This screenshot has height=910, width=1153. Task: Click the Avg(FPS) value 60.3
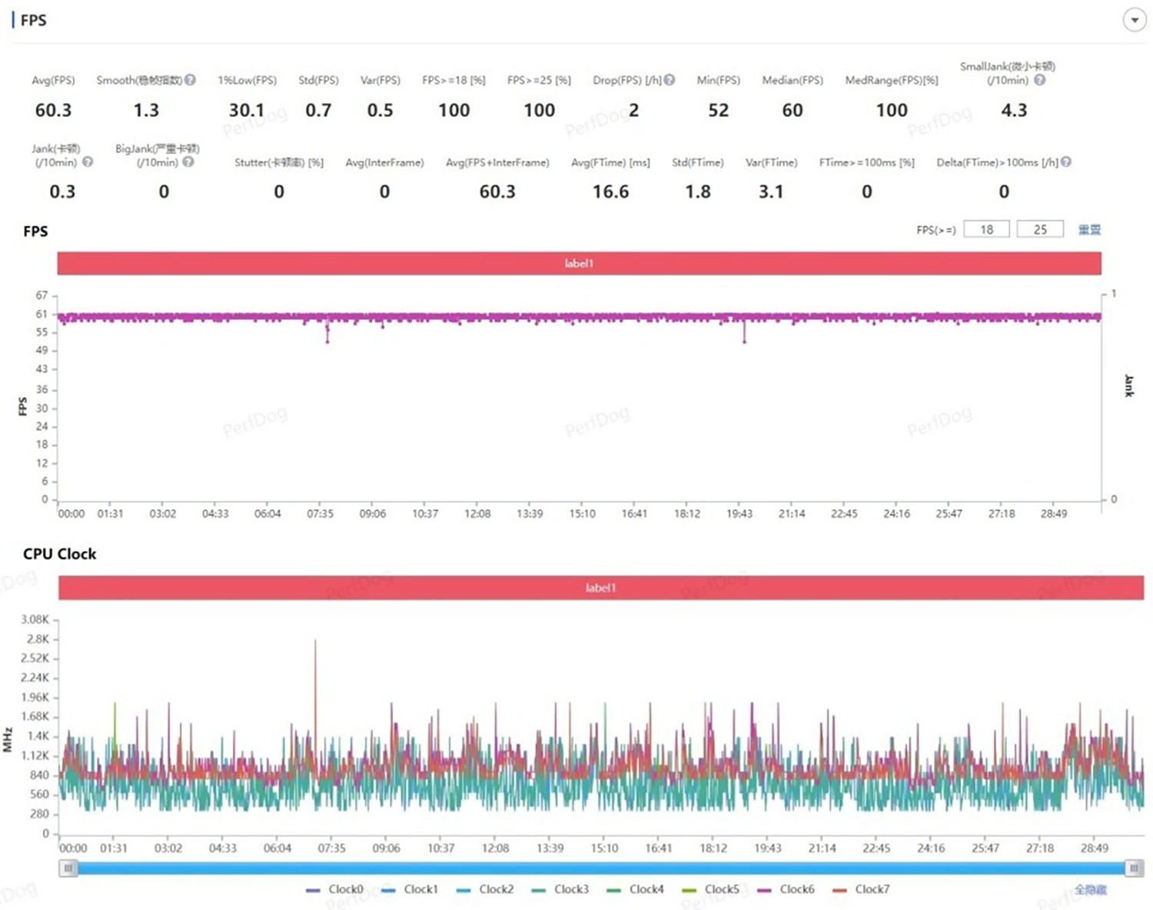click(x=53, y=110)
